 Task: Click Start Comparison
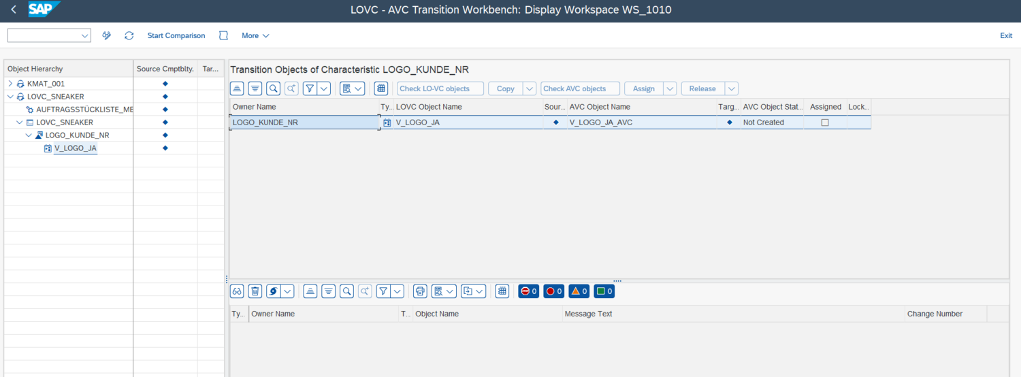coord(176,35)
